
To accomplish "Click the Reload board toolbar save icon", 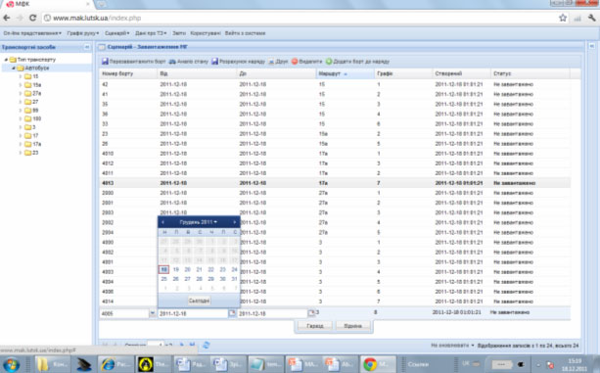I will 105,62.
